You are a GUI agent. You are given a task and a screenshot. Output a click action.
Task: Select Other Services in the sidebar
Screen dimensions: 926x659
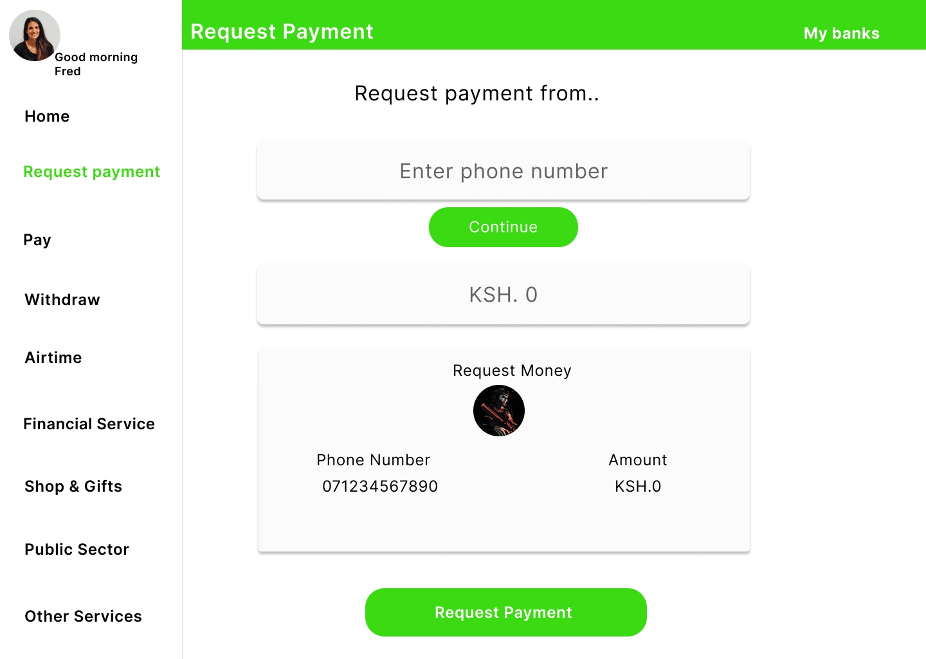point(84,617)
